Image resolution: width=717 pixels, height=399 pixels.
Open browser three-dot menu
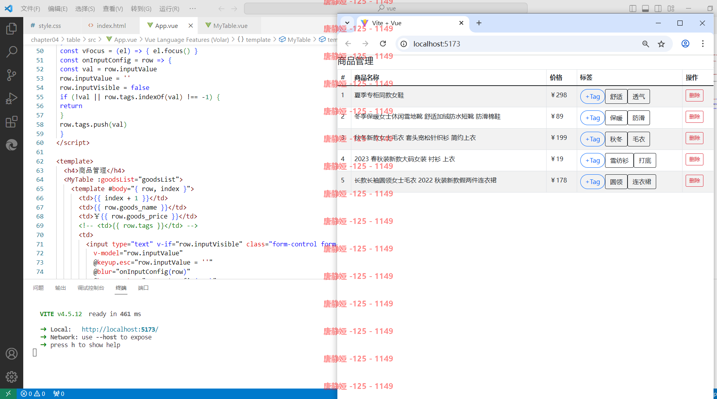click(703, 44)
